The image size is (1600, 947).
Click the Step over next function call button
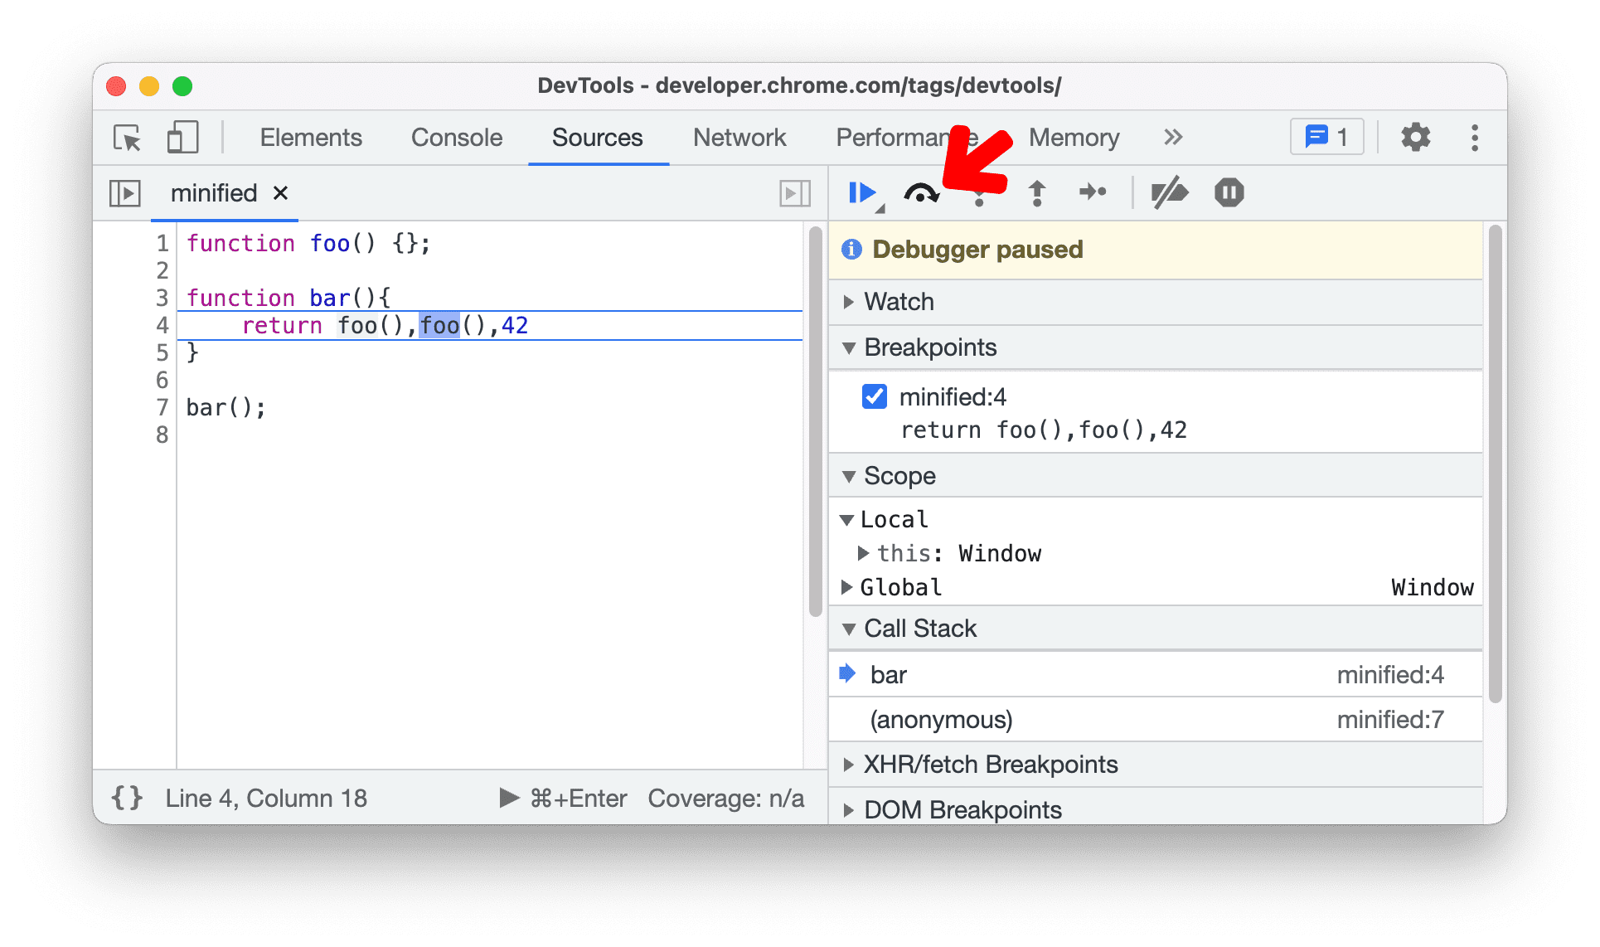pyautogui.click(x=923, y=192)
